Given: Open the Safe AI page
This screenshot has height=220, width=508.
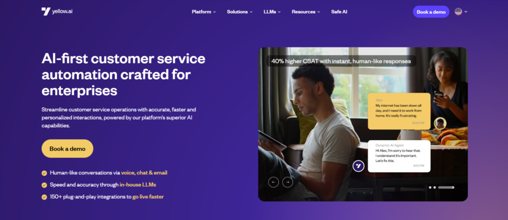Looking at the screenshot, I should (339, 12).
